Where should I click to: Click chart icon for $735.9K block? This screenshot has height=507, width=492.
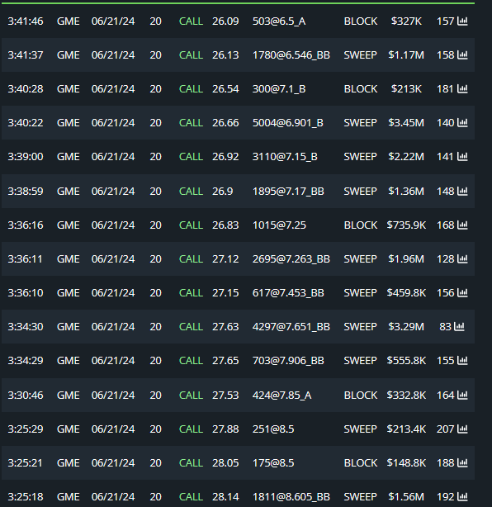tap(462, 225)
